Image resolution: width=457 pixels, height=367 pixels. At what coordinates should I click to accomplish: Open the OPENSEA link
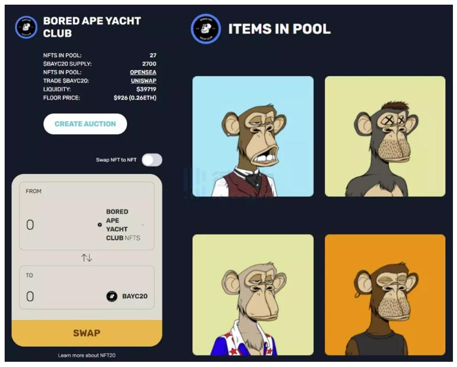[x=143, y=72]
